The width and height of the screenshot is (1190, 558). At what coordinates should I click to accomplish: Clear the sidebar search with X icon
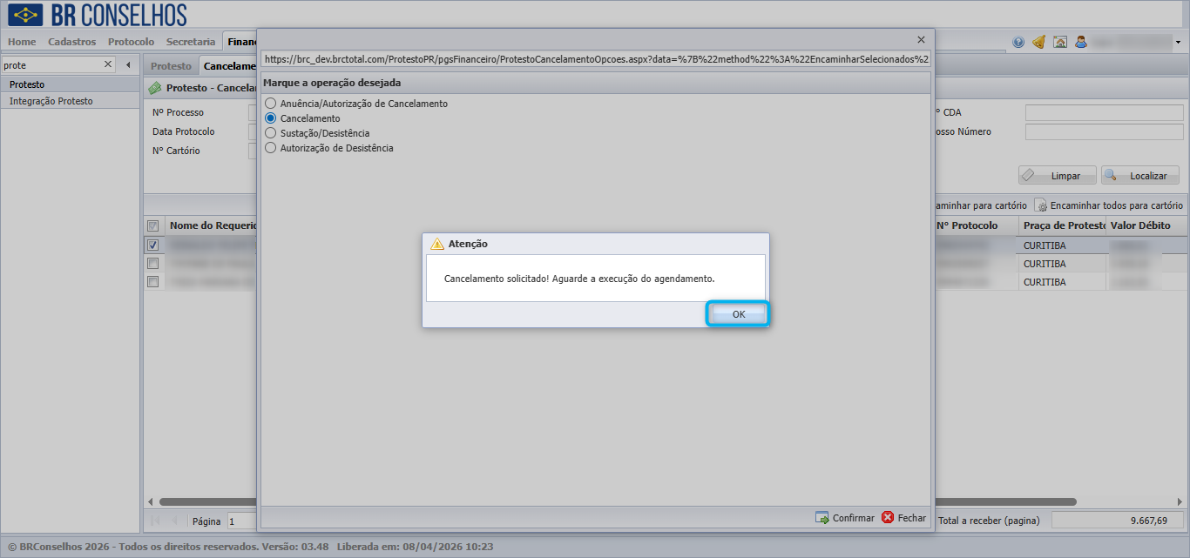tap(108, 64)
